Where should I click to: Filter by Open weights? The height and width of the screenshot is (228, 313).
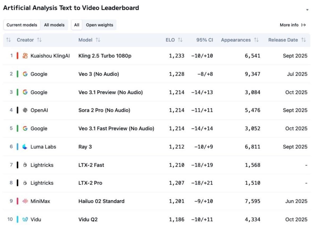click(100, 25)
